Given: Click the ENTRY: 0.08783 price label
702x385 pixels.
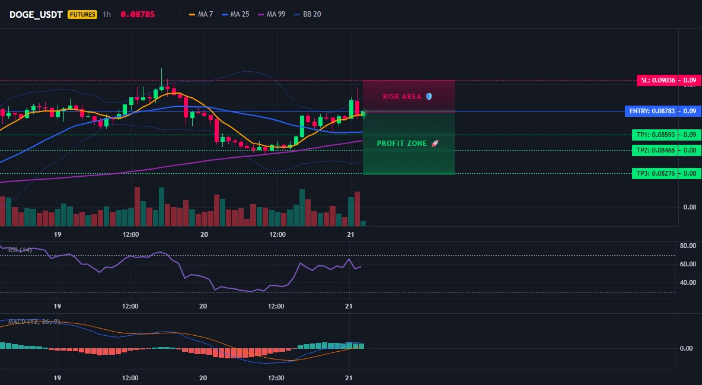Looking at the screenshot, I should (x=652, y=111).
